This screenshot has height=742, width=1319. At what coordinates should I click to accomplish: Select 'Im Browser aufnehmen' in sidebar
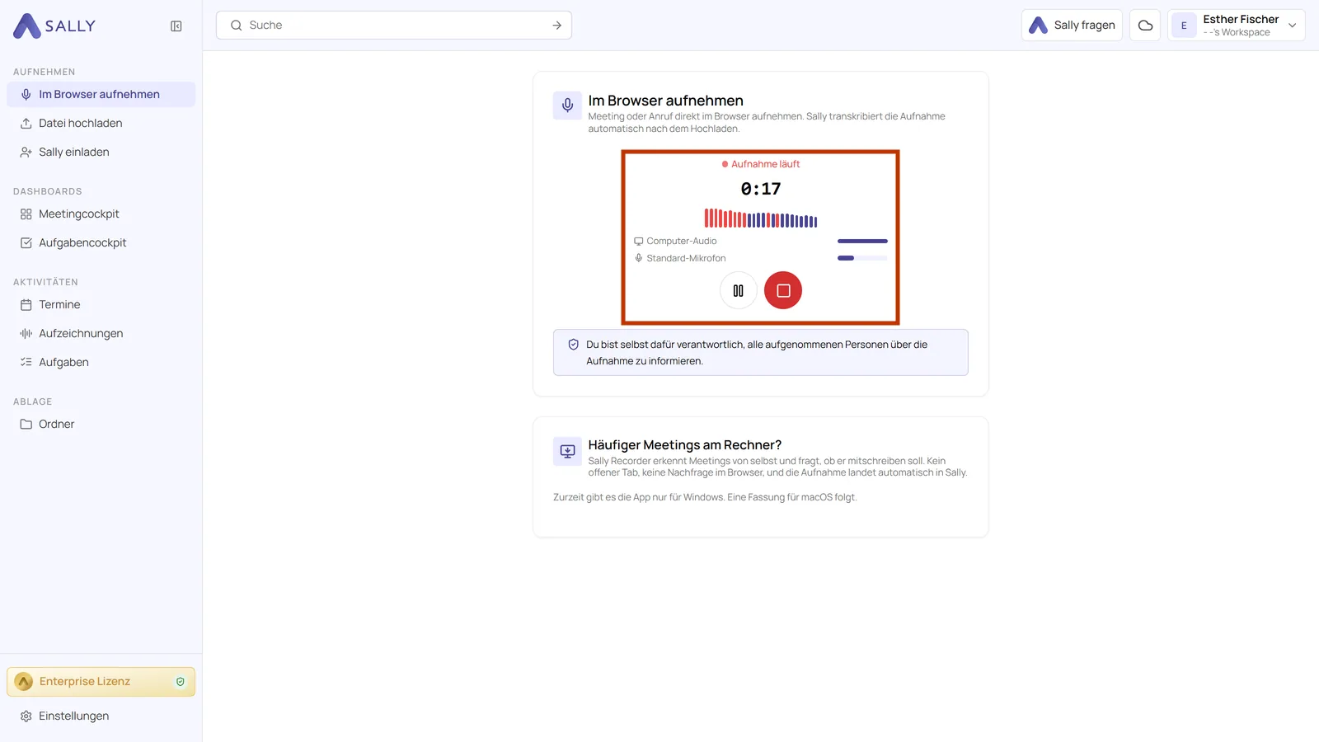point(101,95)
